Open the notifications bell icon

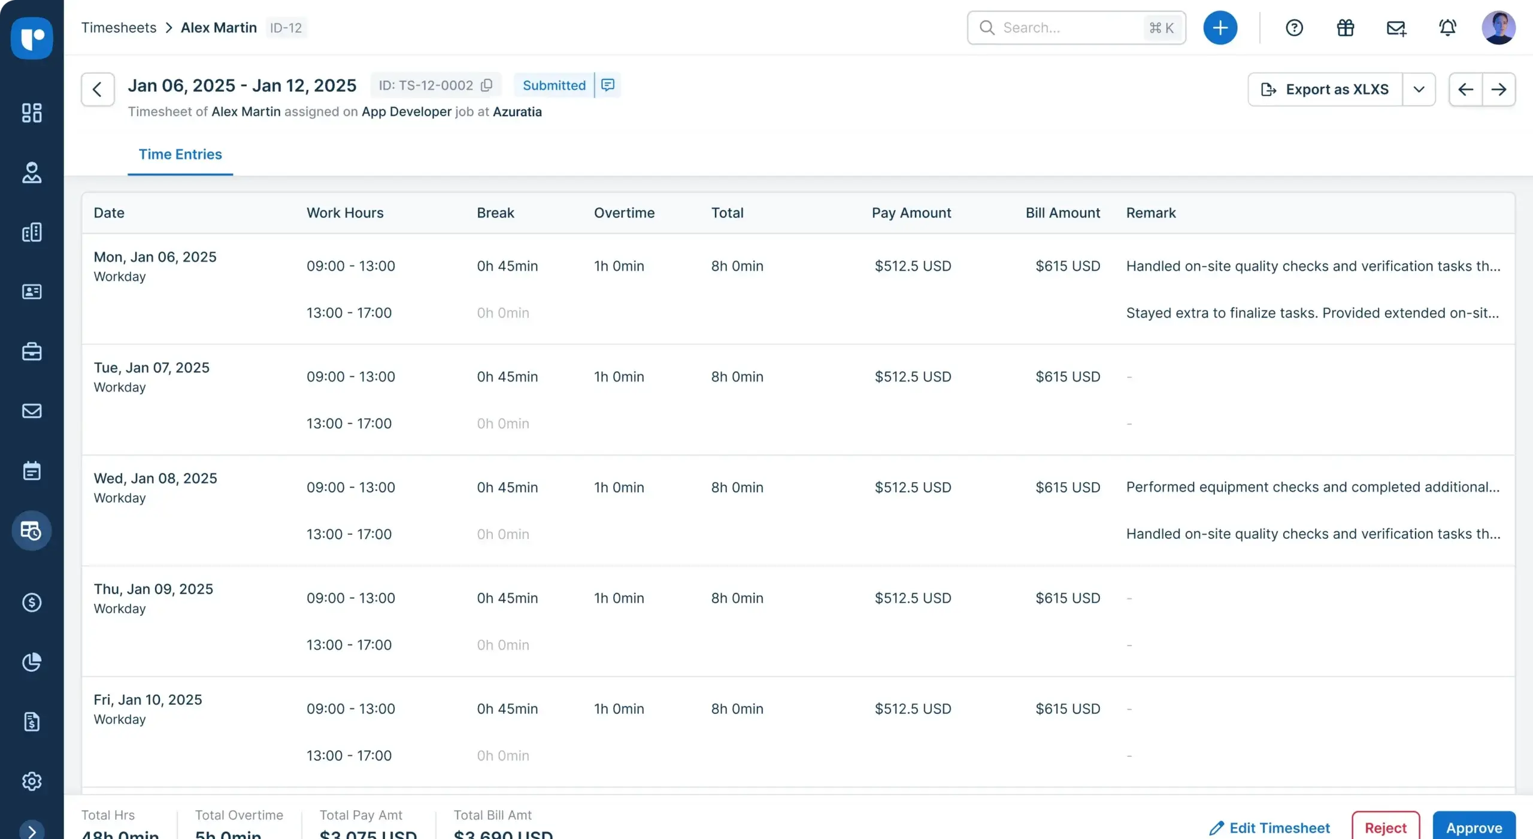click(x=1447, y=28)
